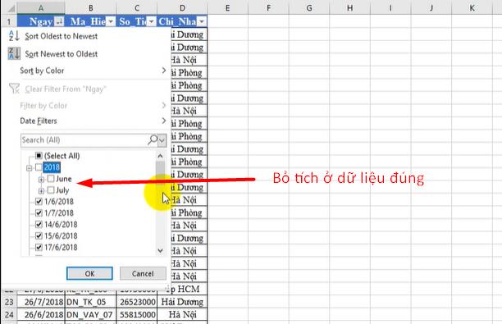
Task: Click the Sort Oldest to Newest A-Z icon
Action: [14, 35]
